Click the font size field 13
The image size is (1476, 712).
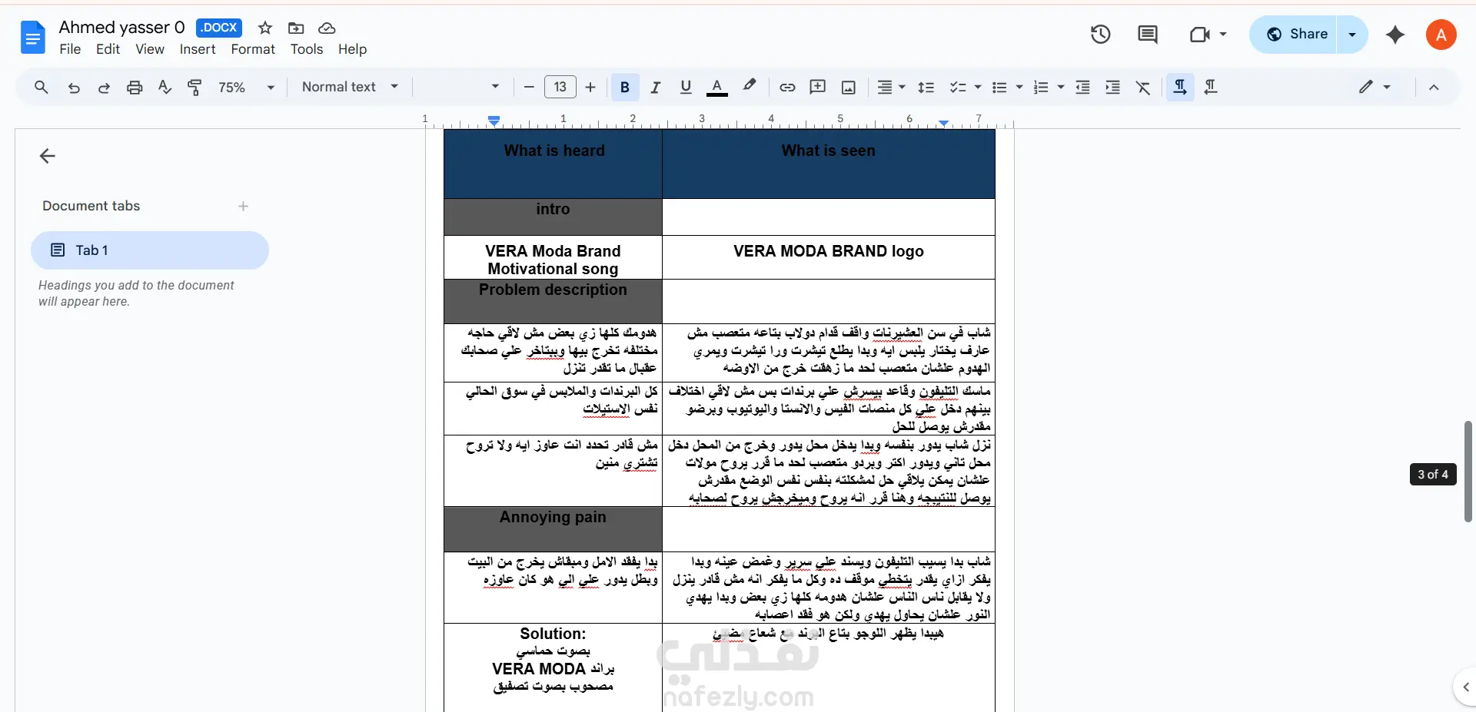point(560,88)
